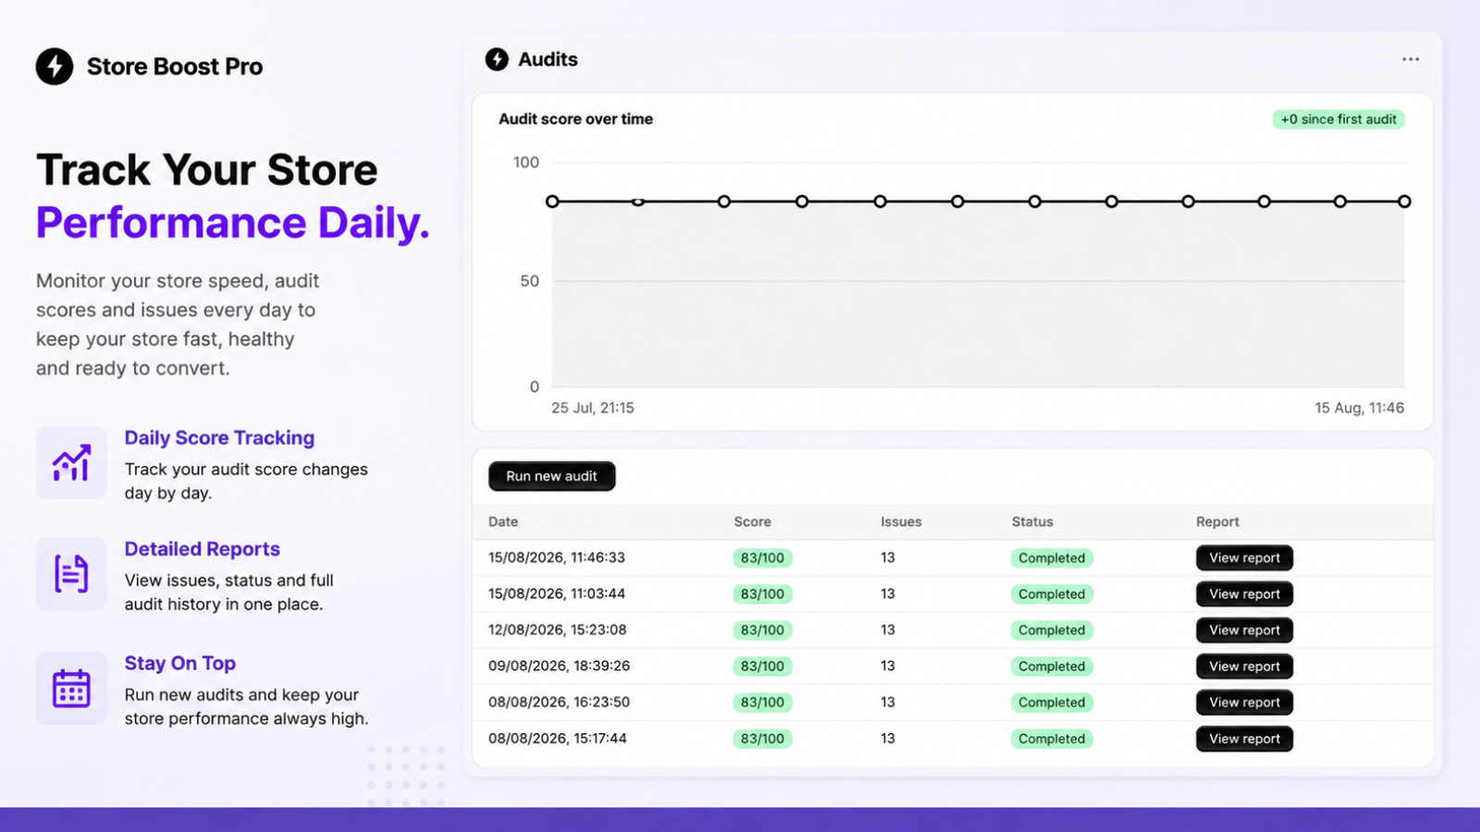The image size is (1480, 832).
Task: Click the Daily Score Tracking chart icon
Action: point(71,462)
